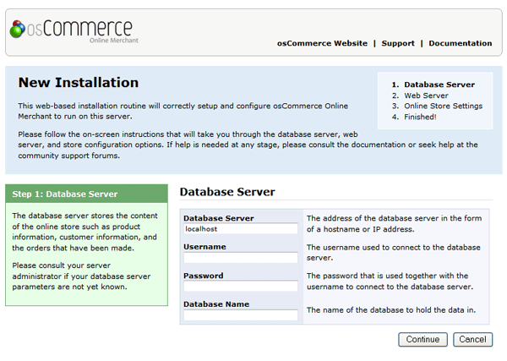Click the bold Username label
This screenshot has width=507, height=361.
tap(204, 247)
